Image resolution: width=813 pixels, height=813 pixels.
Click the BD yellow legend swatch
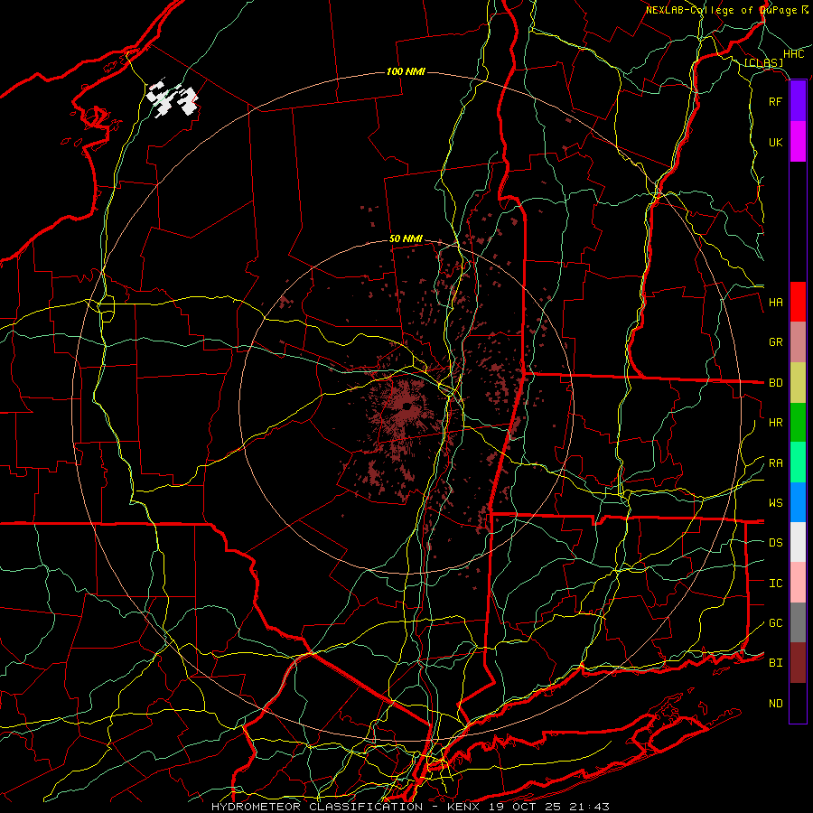(798, 383)
